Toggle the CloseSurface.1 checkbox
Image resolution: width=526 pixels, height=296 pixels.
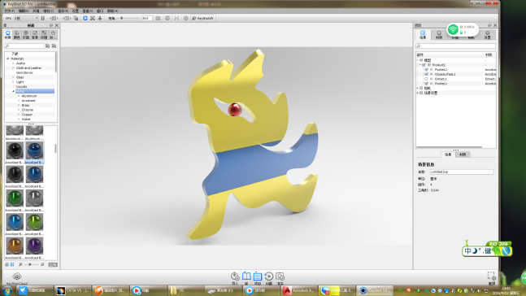coord(426,74)
